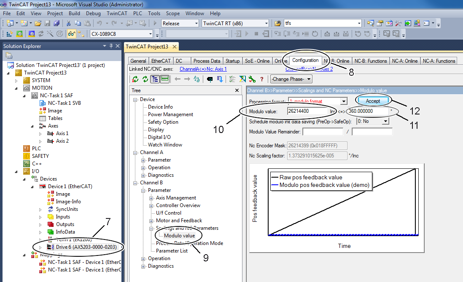Click the A-B translate icon in drive toolbar
Screen dimensions: 463x282
[197, 79]
